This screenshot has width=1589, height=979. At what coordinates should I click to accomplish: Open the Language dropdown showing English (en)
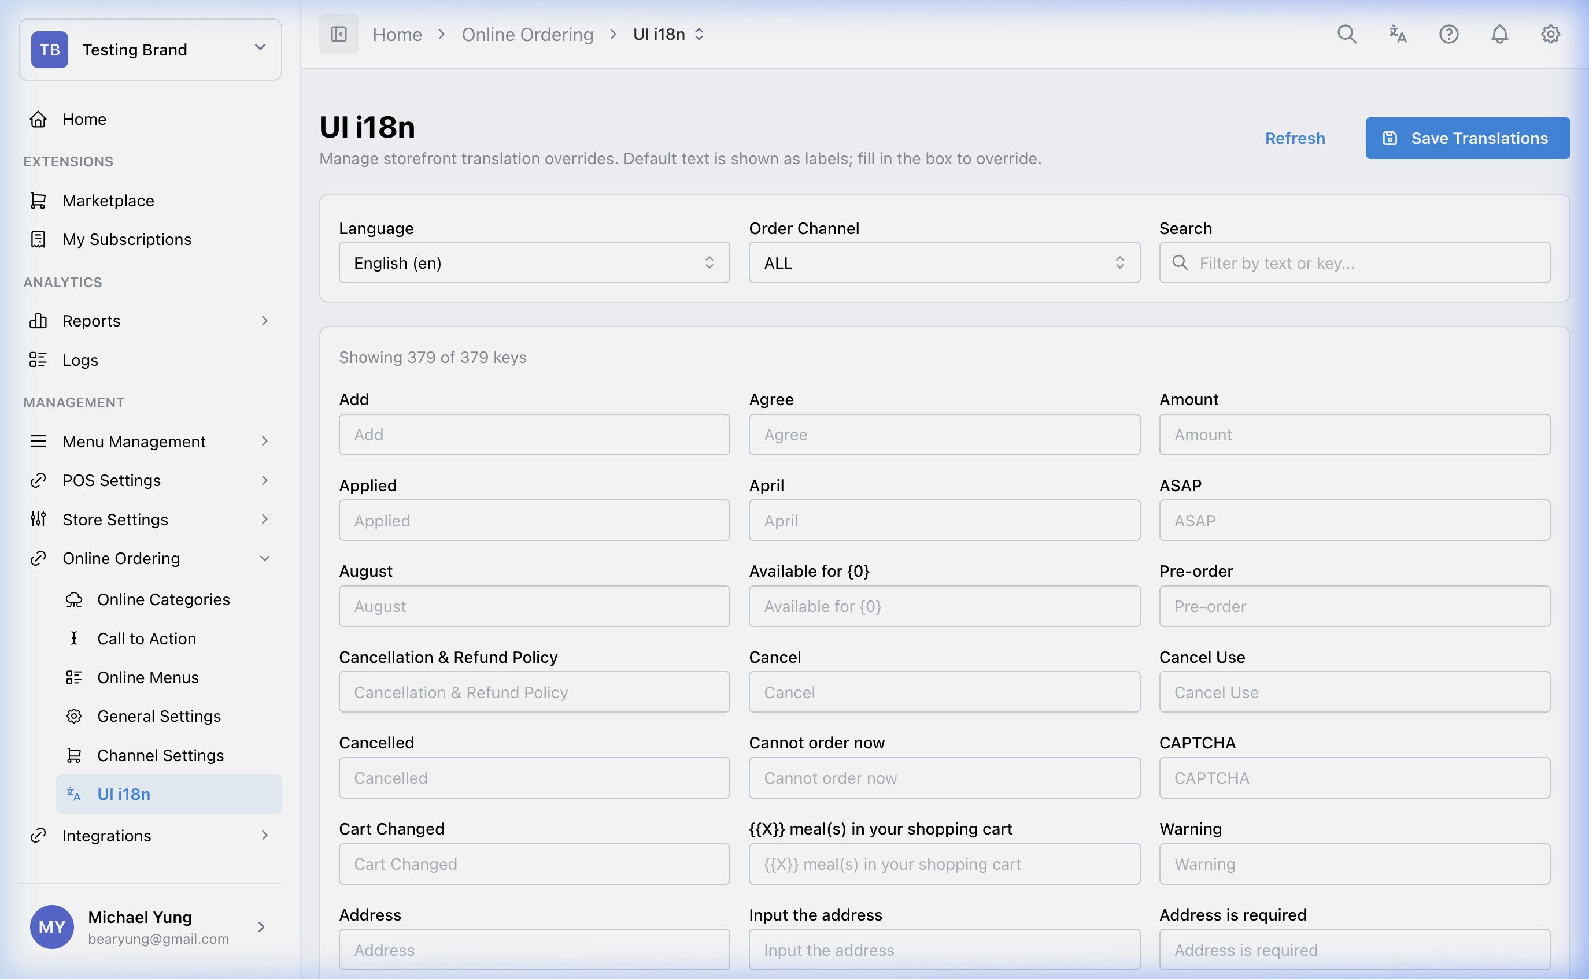(x=533, y=262)
